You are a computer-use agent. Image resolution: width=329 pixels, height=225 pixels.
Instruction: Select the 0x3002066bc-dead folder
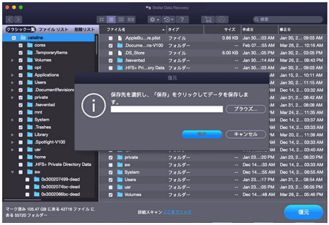(x=61, y=194)
